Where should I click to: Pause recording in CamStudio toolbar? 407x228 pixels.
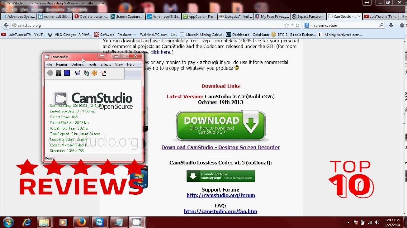click(59, 73)
